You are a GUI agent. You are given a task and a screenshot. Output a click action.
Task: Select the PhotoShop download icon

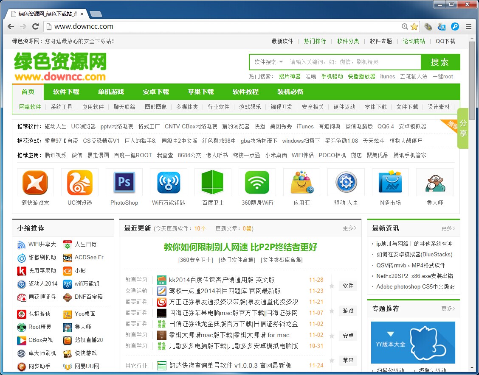[x=124, y=182]
